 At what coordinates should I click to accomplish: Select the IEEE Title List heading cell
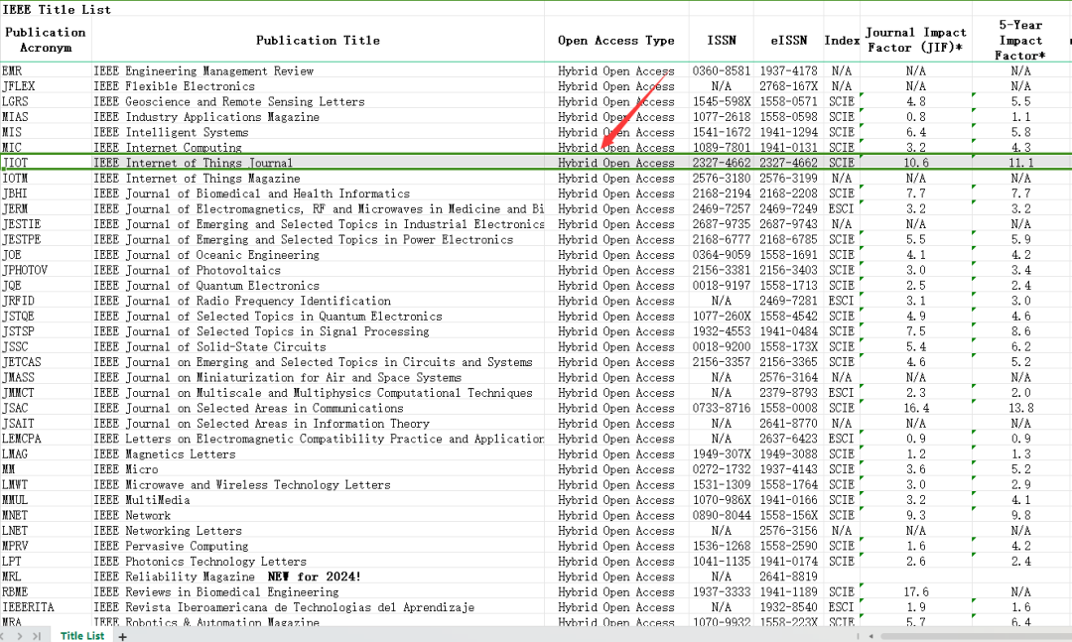point(57,9)
